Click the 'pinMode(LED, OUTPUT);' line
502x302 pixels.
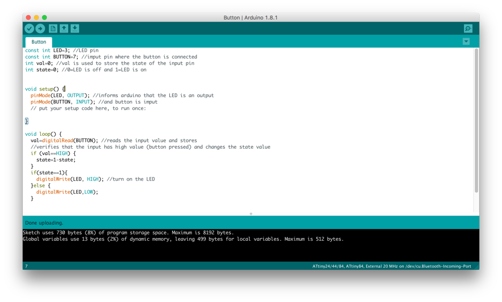tap(122, 95)
